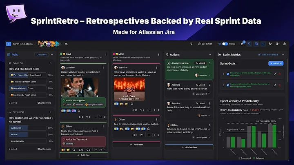Open the participants group icon next to avatars
Image resolution: width=294 pixels, height=165 pixels.
66,44
